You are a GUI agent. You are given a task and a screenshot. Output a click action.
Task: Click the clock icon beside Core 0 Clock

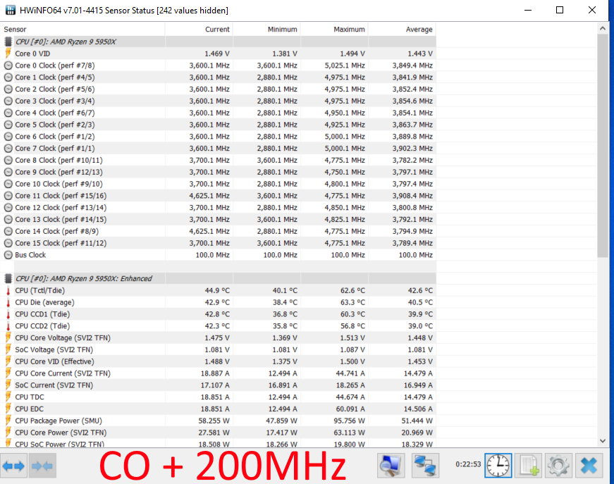point(8,66)
